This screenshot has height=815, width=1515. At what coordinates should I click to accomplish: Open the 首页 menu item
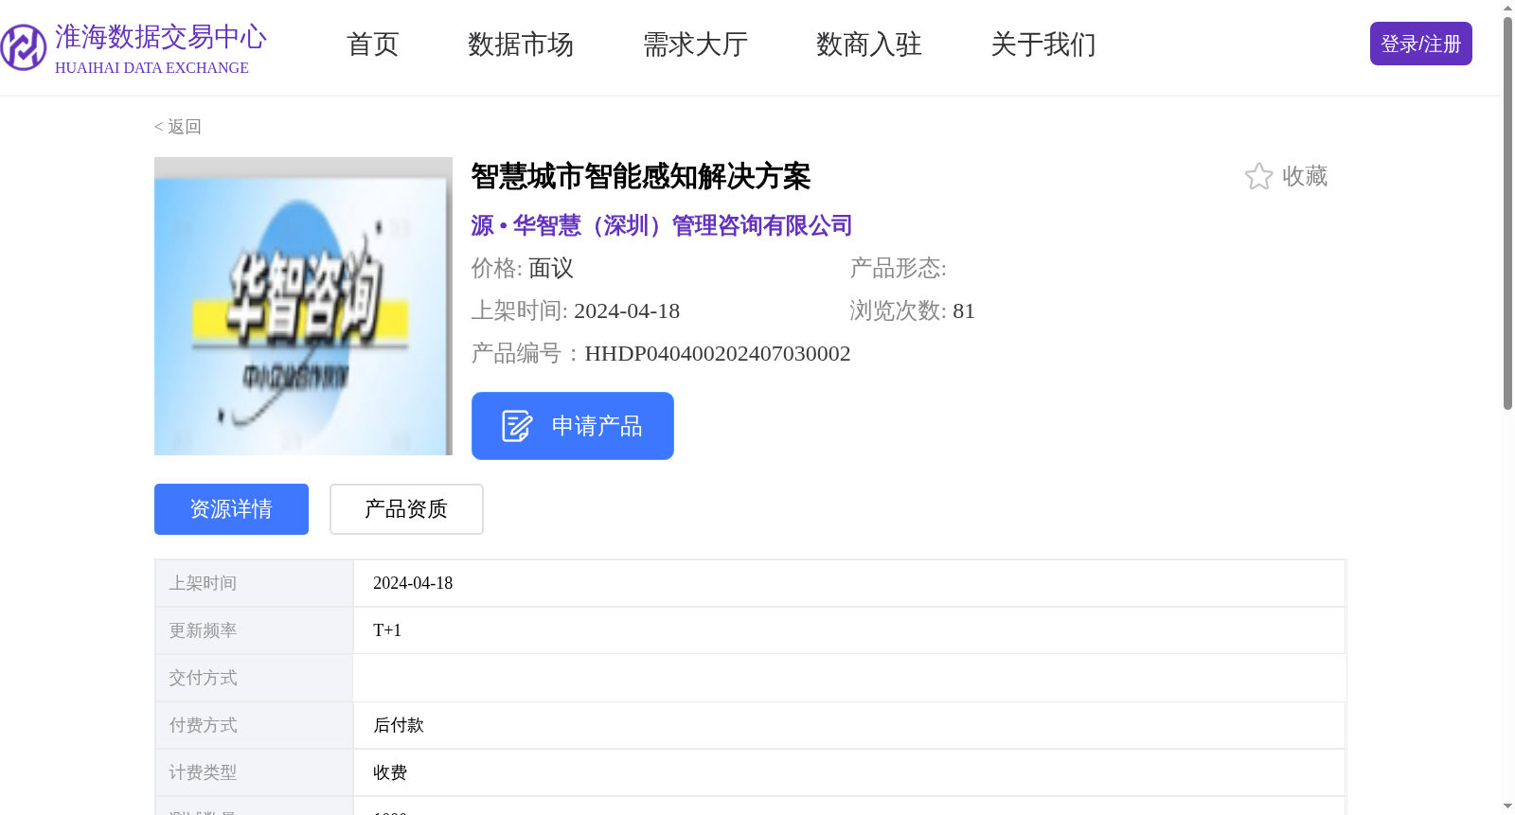point(373,44)
